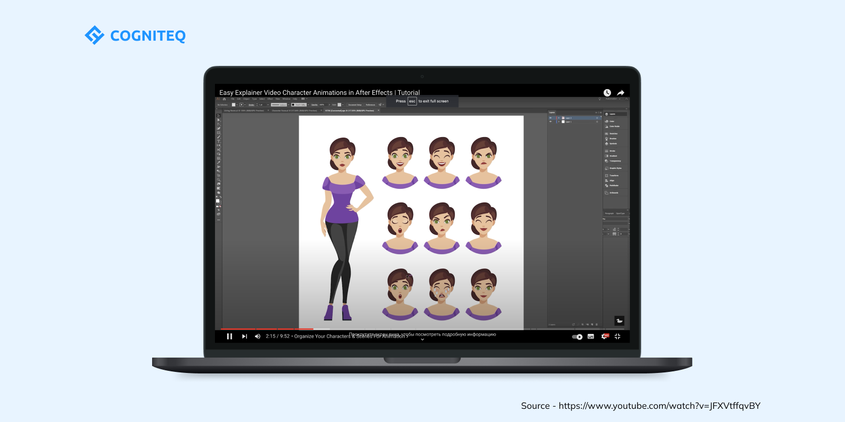This screenshot has height=422, width=845.
Task: Select the Eyedropper tool
Action: click(219, 163)
